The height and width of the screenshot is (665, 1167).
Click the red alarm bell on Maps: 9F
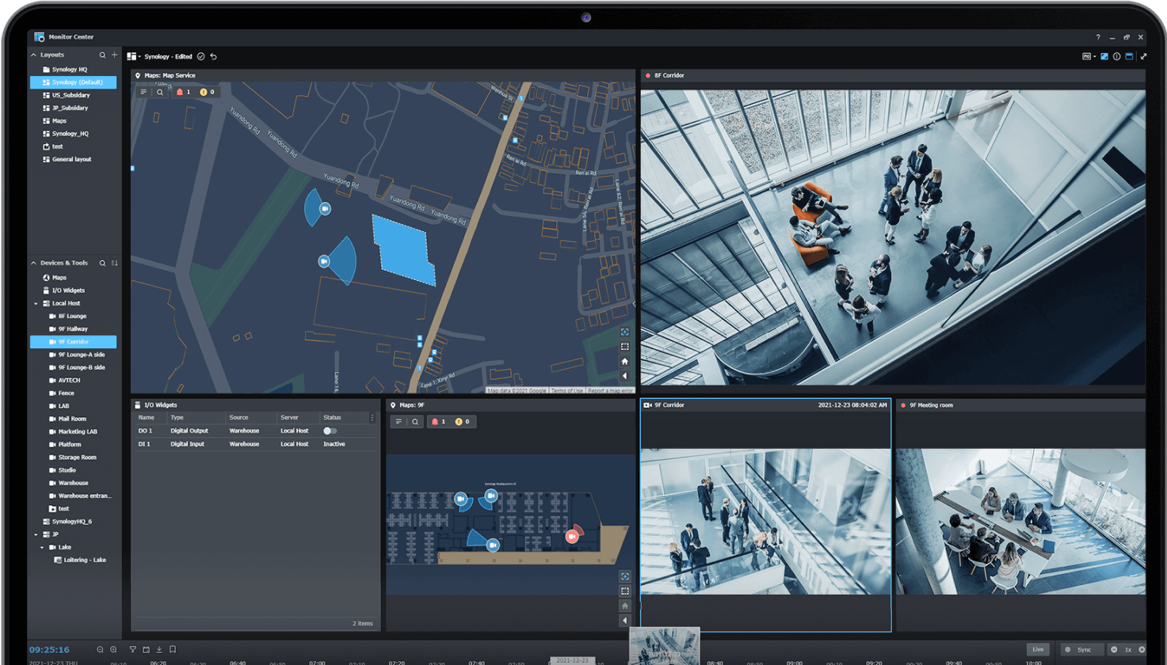[435, 422]
